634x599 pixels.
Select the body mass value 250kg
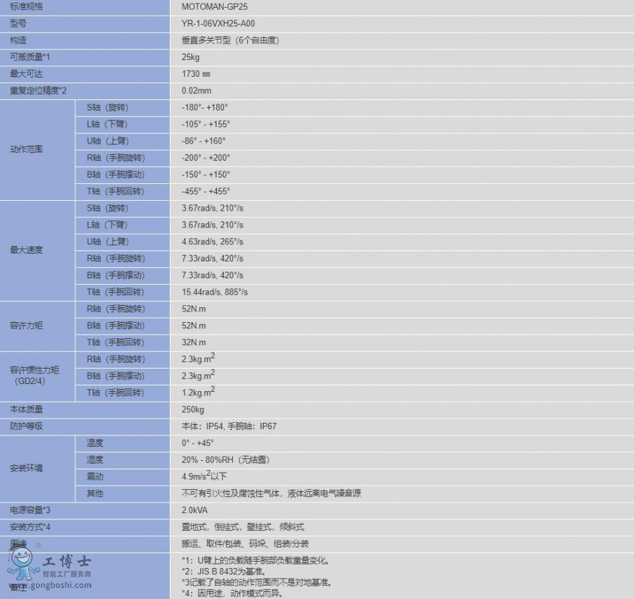point(193,409)
